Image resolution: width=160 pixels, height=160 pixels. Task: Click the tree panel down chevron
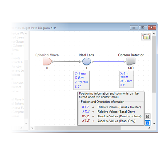click(x=26, y=124)
